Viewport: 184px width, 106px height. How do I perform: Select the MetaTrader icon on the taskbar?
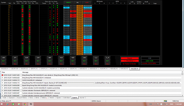(x=31, y=104)
